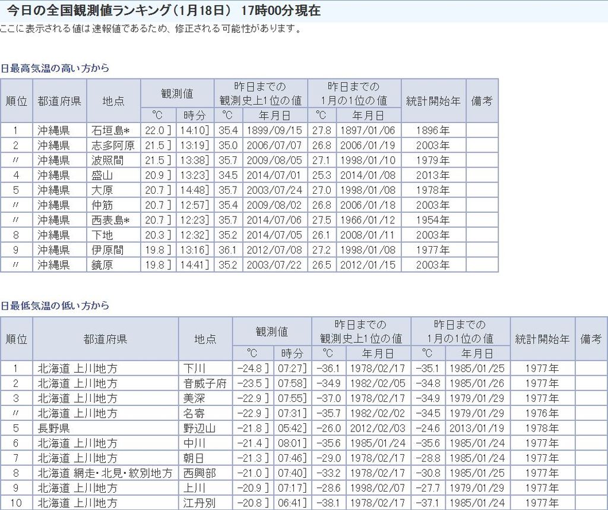Click the 統計開始年 header in top table
The width and height of the screenshot is (608, 510).
coord(433,101)
